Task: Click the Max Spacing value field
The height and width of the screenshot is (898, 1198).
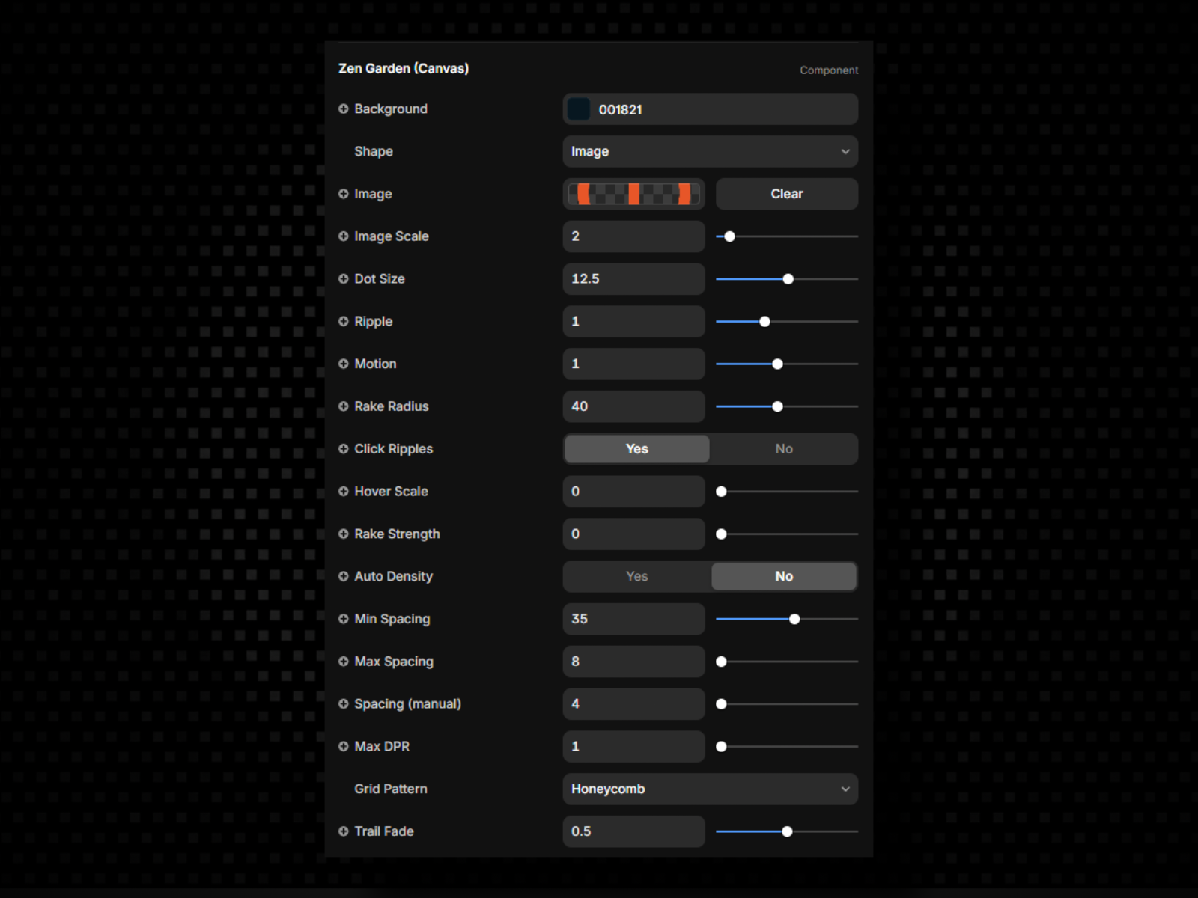Action: pyautogui.click(x=633, y=662)
